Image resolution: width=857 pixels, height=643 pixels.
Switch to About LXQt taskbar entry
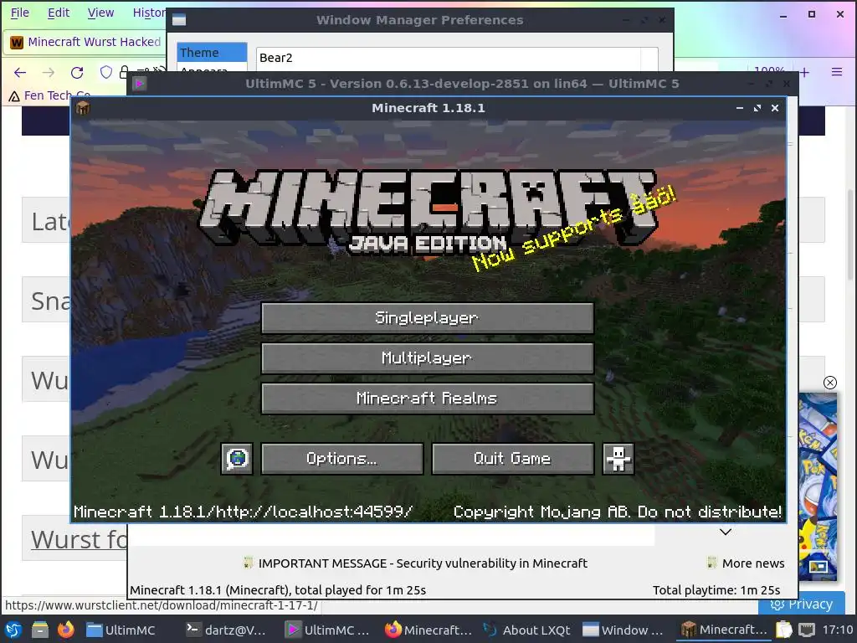pyautogui.click(x=527, y=630)
